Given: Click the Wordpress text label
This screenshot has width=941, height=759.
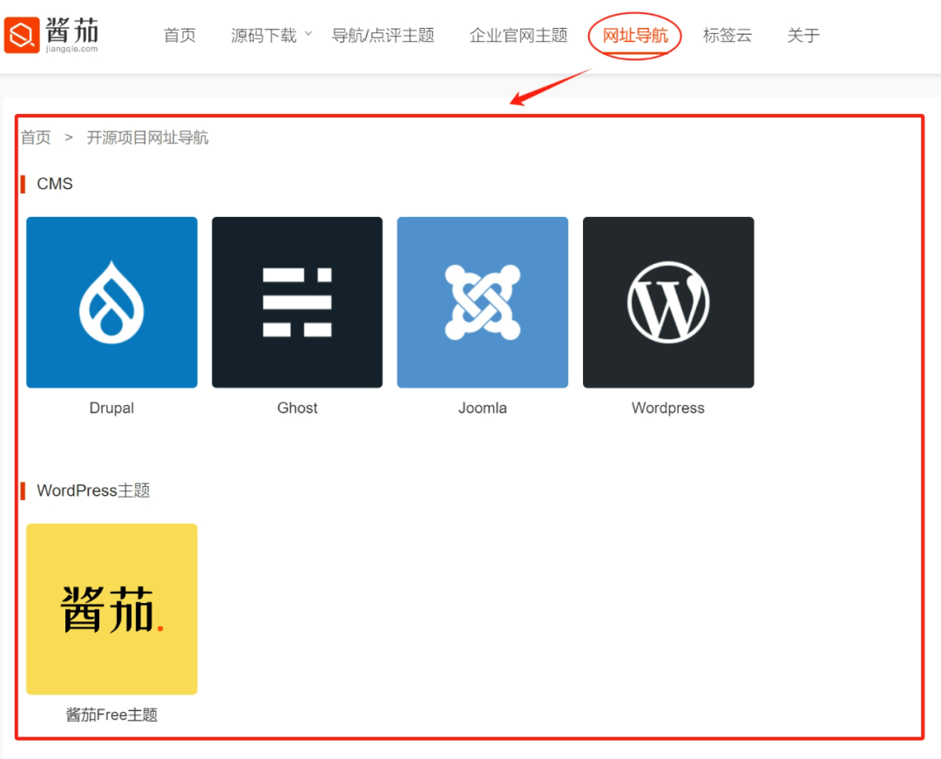Looking at the screenshot, I should coord(668,408).
